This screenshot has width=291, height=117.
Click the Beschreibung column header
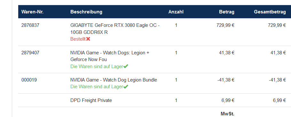(x=86, y=12)
